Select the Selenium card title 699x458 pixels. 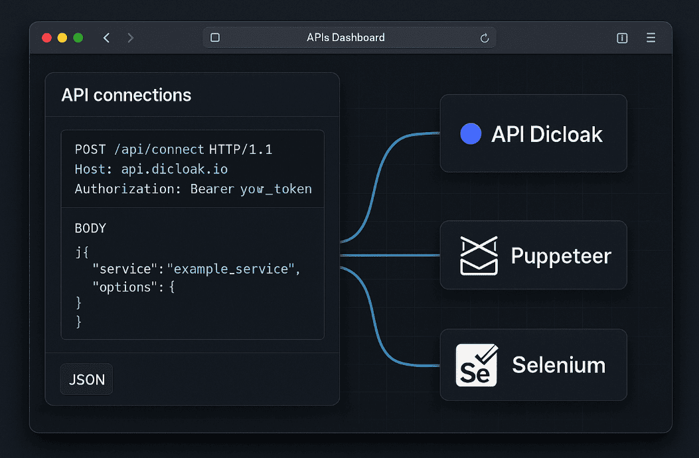point(558,365)
